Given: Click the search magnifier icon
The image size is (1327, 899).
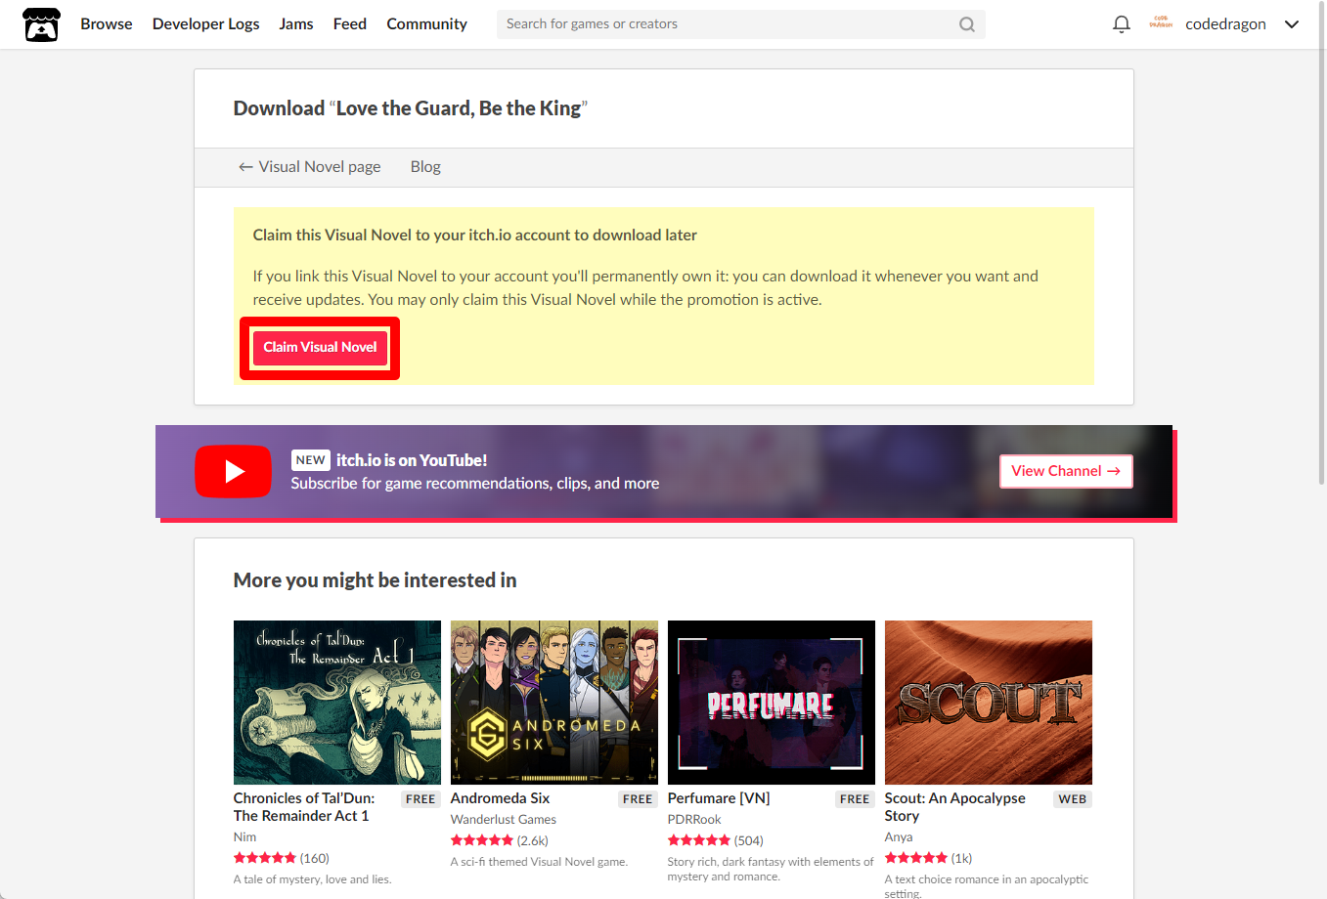Looking at the screenshot, I should coord(967,24).
